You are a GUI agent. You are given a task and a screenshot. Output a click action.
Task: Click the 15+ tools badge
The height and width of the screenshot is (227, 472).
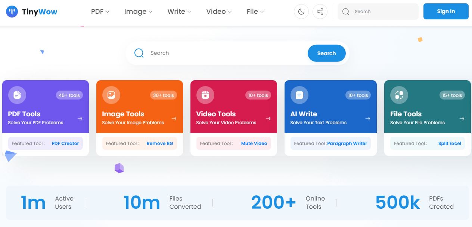[x=452, y=95]
